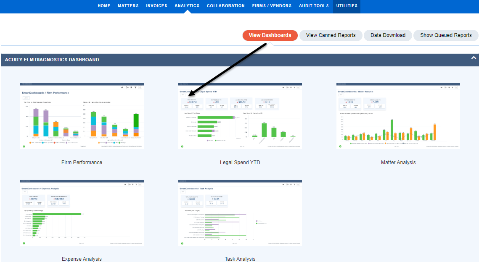Select the export icon on Matter Analysis dashboard
The width and height of the screenshot is (479, 262).
click(445, 87)
